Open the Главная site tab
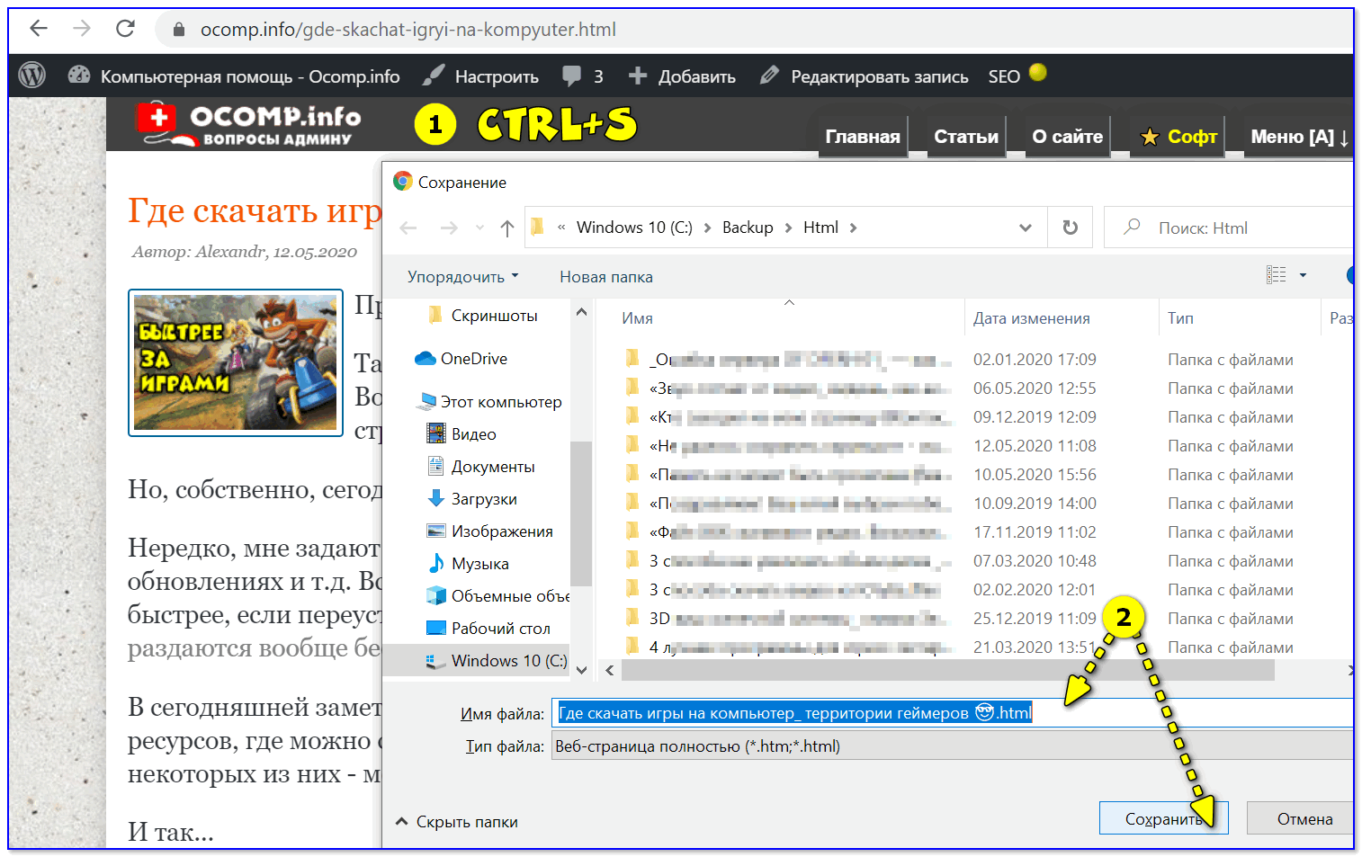This screenshot has width=1362, height=857. click(862, 137)
